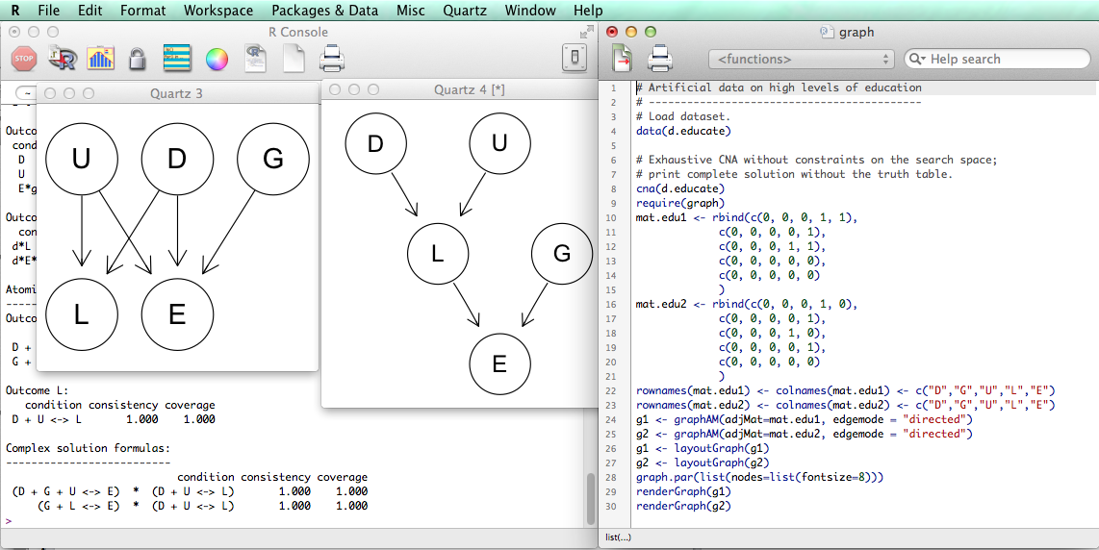This screenshot has height=550, width=1099.
Task: Click the editor source-to-console document icon
Action: [x=623, y=60]
